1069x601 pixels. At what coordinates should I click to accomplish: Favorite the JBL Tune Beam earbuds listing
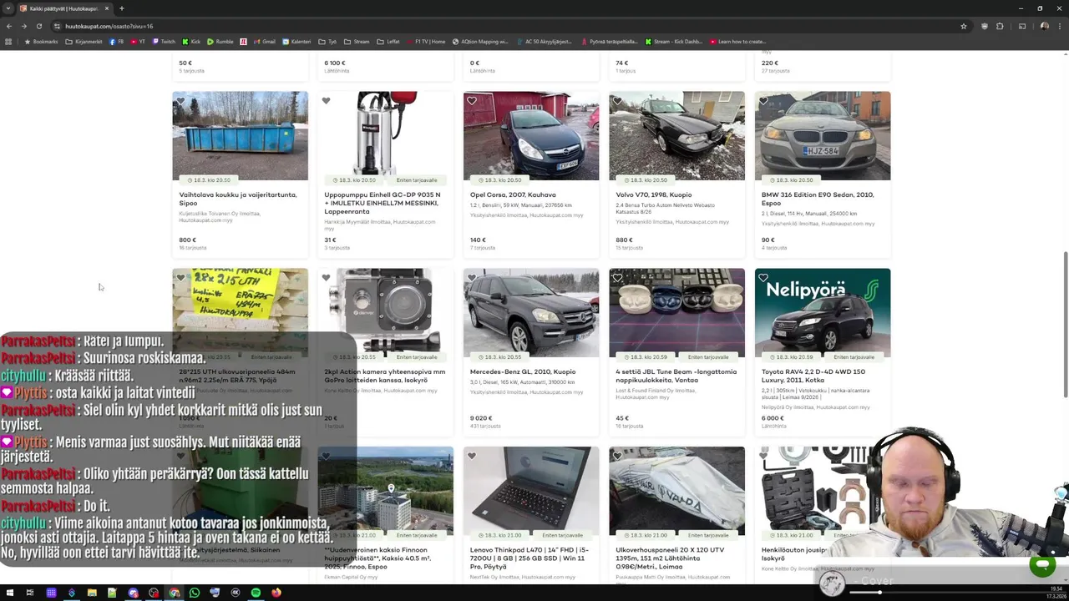[x=617, y=278]
